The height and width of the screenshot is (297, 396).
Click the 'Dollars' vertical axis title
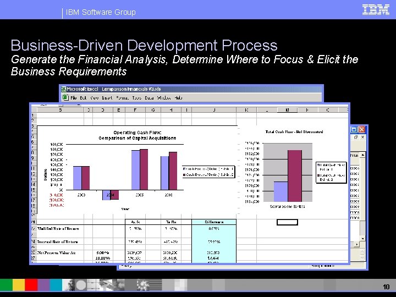(46, 175)
